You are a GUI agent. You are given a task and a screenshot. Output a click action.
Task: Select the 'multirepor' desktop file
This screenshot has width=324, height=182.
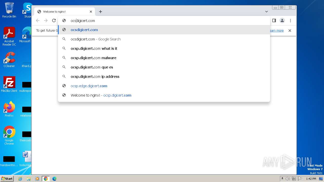pyautogui.click(x=26, y=86)
